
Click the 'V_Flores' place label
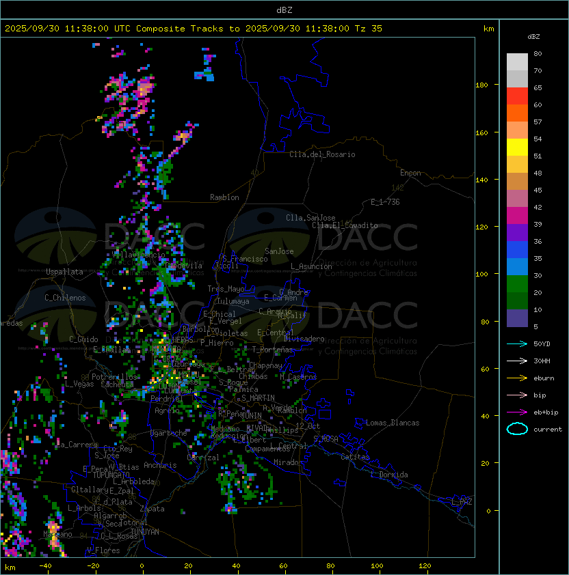pyautogui.click(x=103, y=550)
